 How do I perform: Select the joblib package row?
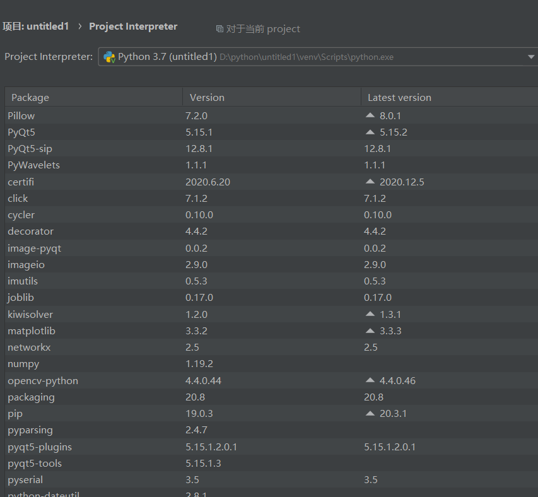[x=272, y=298]
